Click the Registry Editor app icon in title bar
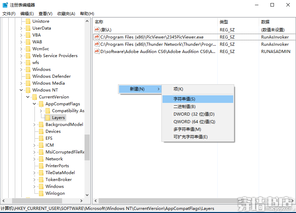 5,5
